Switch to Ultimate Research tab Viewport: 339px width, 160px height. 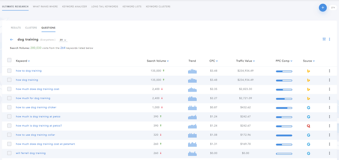[x=15, y=7]
